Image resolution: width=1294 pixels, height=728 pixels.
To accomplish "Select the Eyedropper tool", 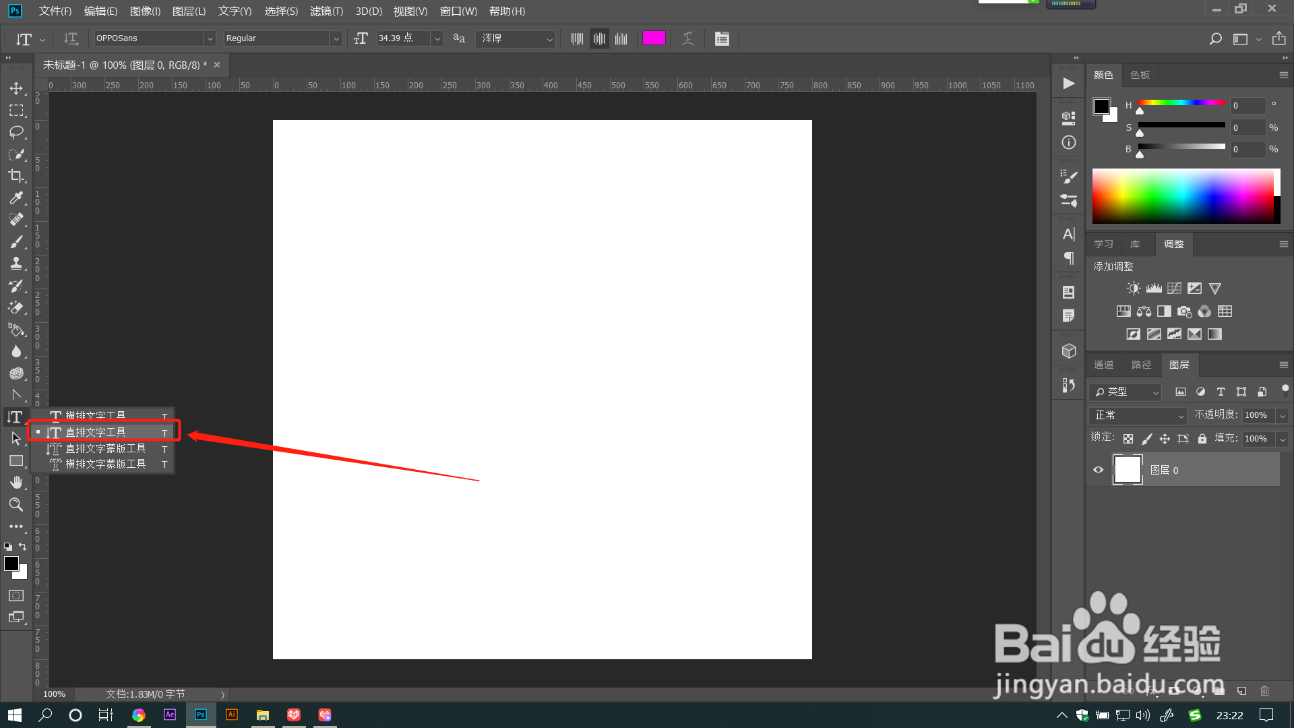I will [16, 198].
